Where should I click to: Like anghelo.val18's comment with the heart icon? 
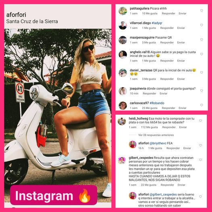tap(202, 54)
